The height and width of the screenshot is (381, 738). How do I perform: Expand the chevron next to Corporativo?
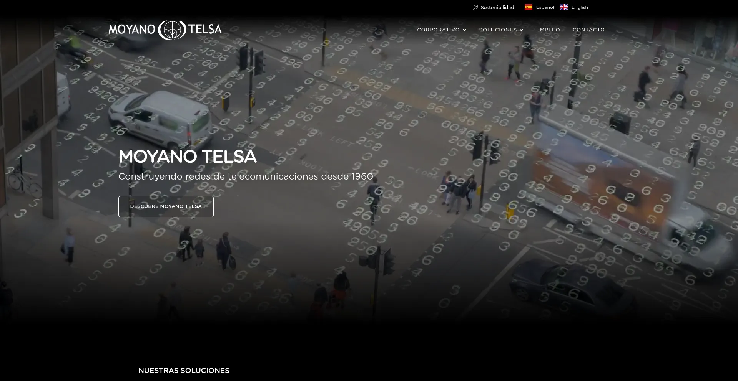[465, 30]
